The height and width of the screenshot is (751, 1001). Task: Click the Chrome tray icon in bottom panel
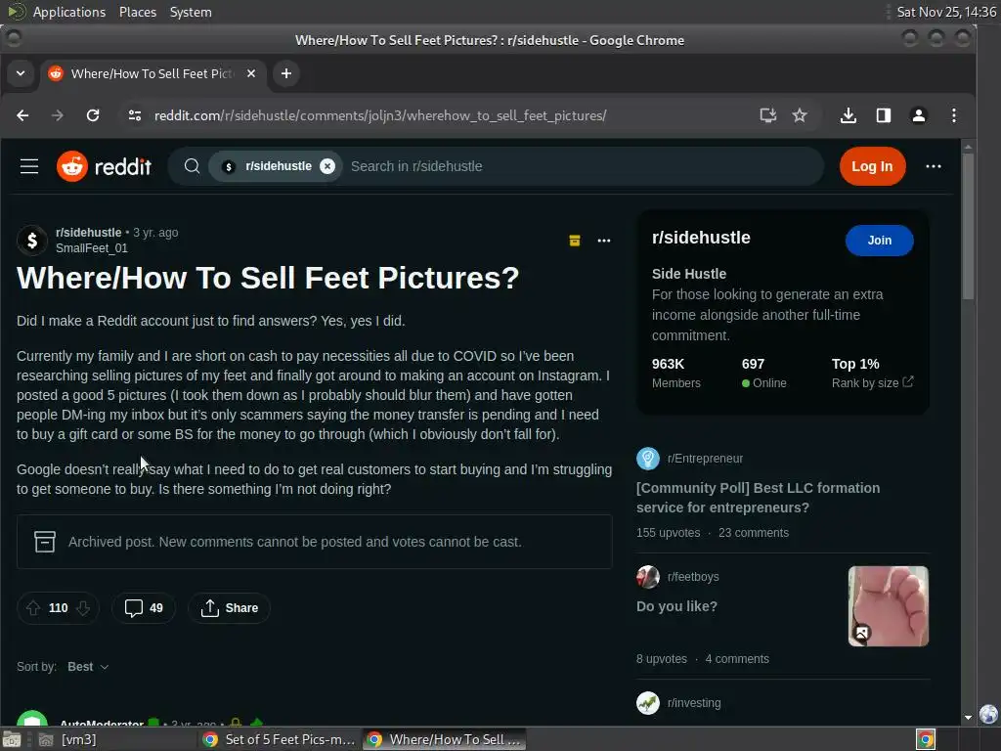926,739
